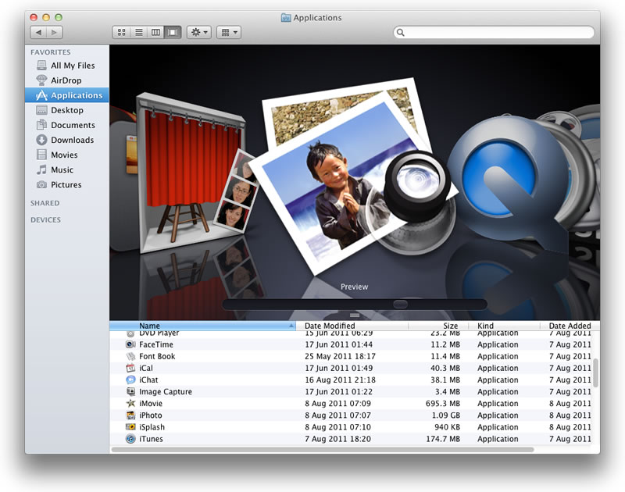
Task: Open Music folder in sidebar
Action: coord(62,169)
